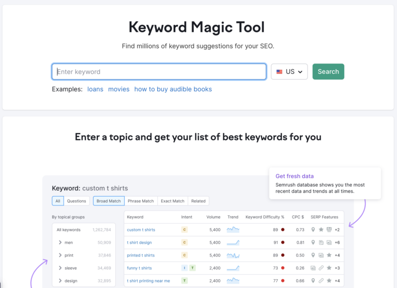Click red difficulty dot beside 73
The height and width of the screenshot is (288, 397).
click(283, 268)
